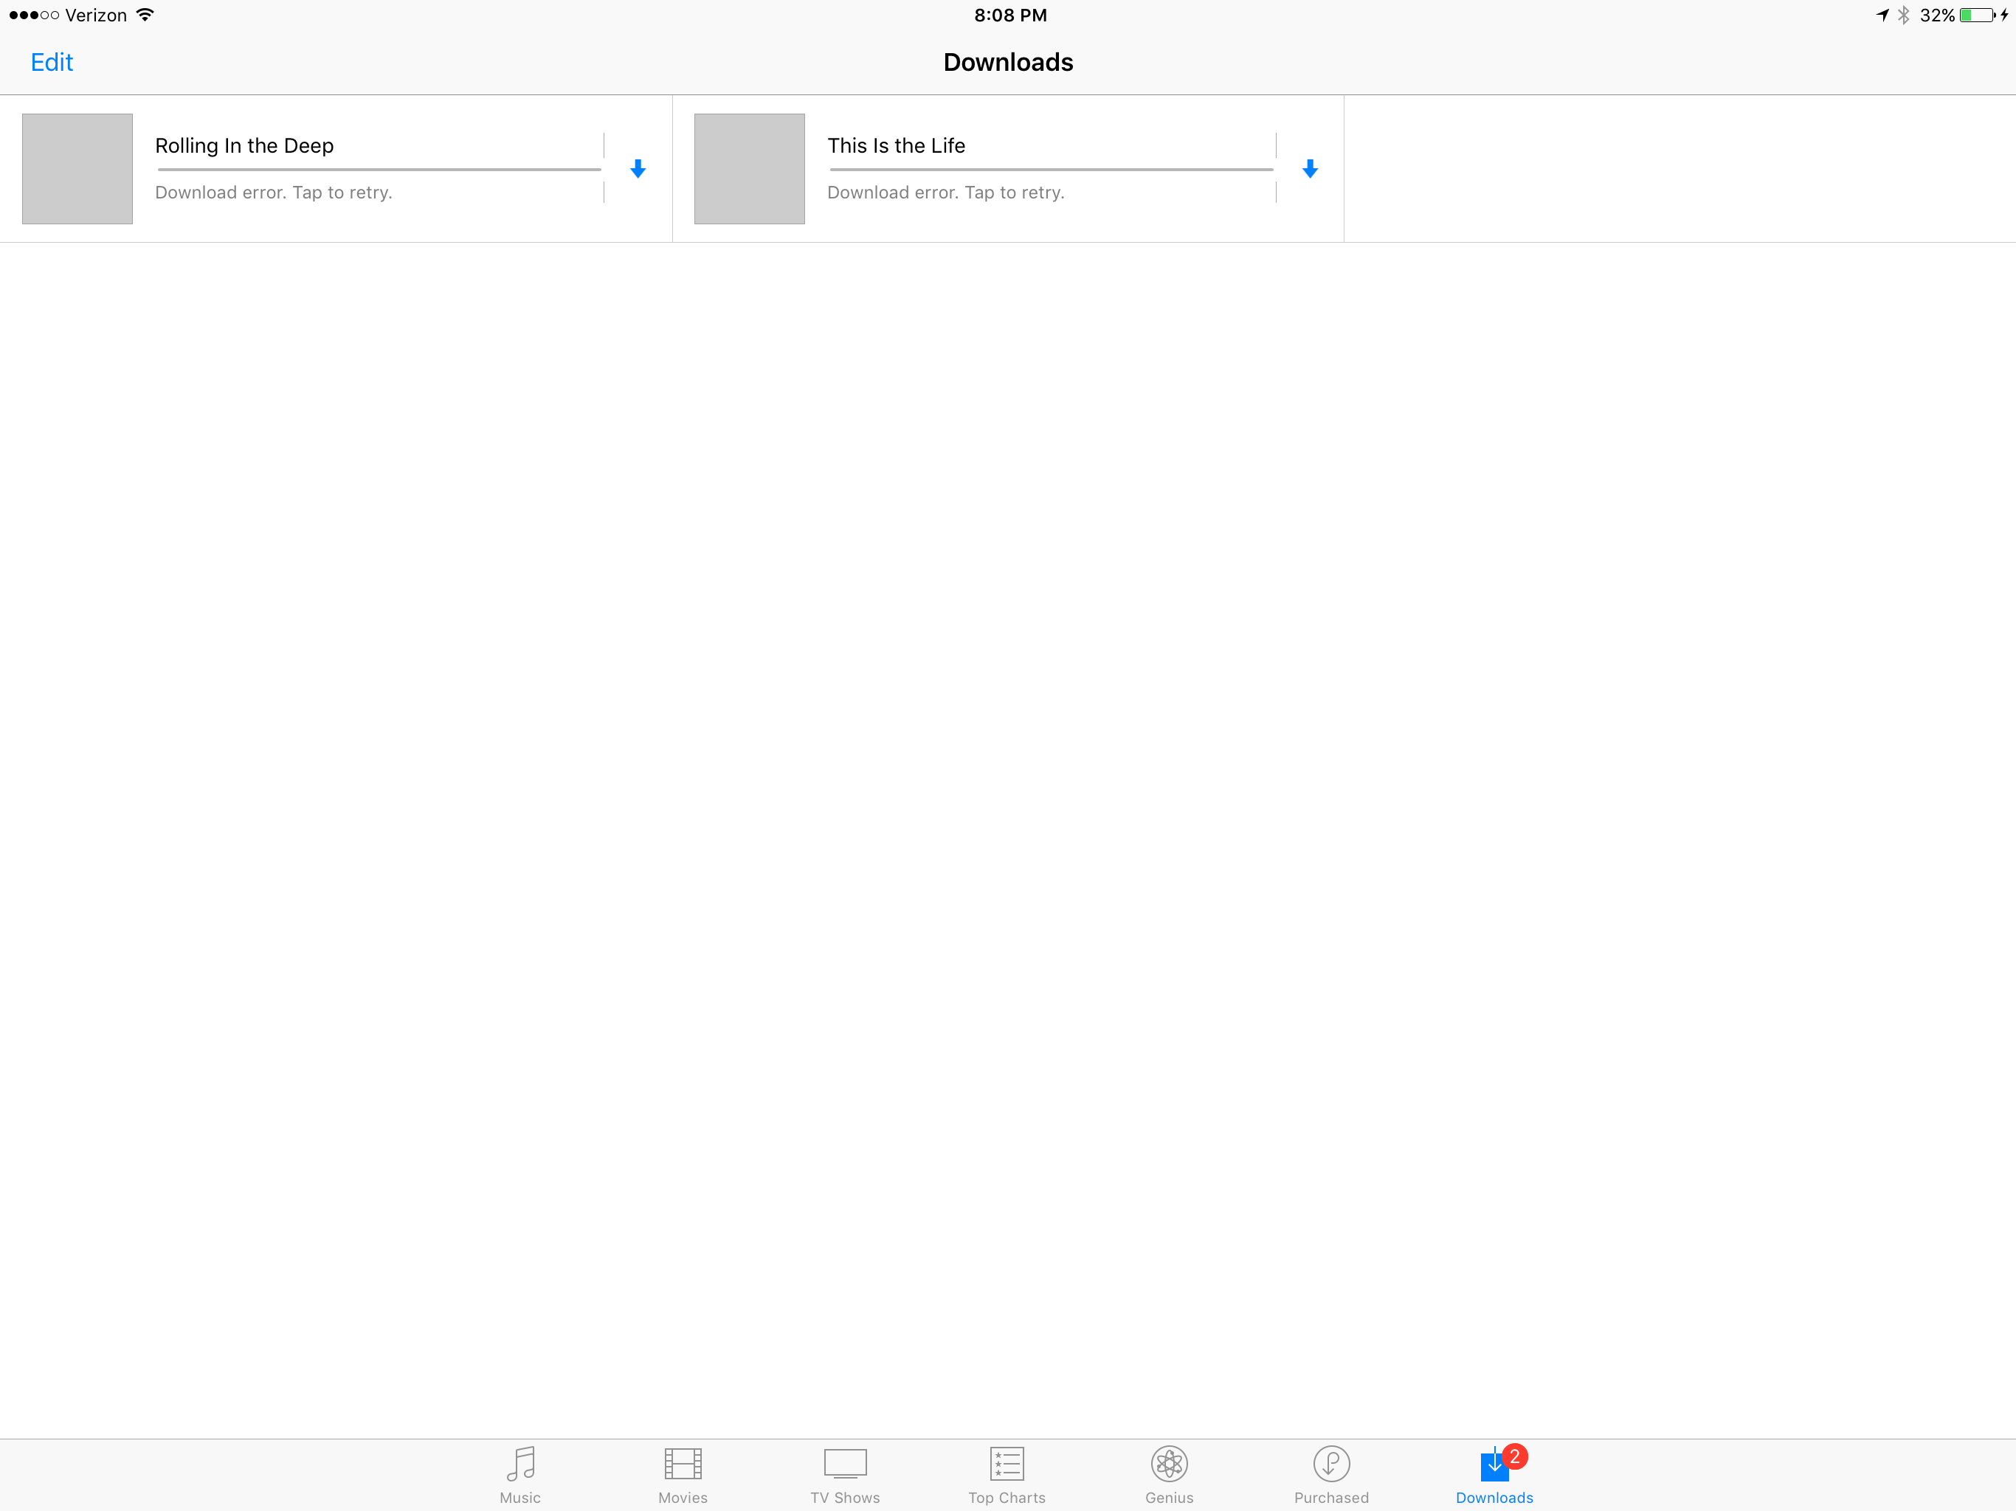This screenshot has width=2016, height=1511.
Task: Select the Rolling In the Deep title
Action: pyautogui.click(x=244, y=146)
